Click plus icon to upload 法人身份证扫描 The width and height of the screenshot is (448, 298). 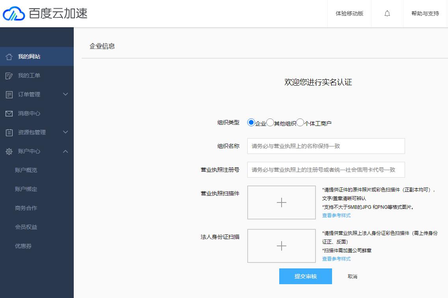point(282,246)
